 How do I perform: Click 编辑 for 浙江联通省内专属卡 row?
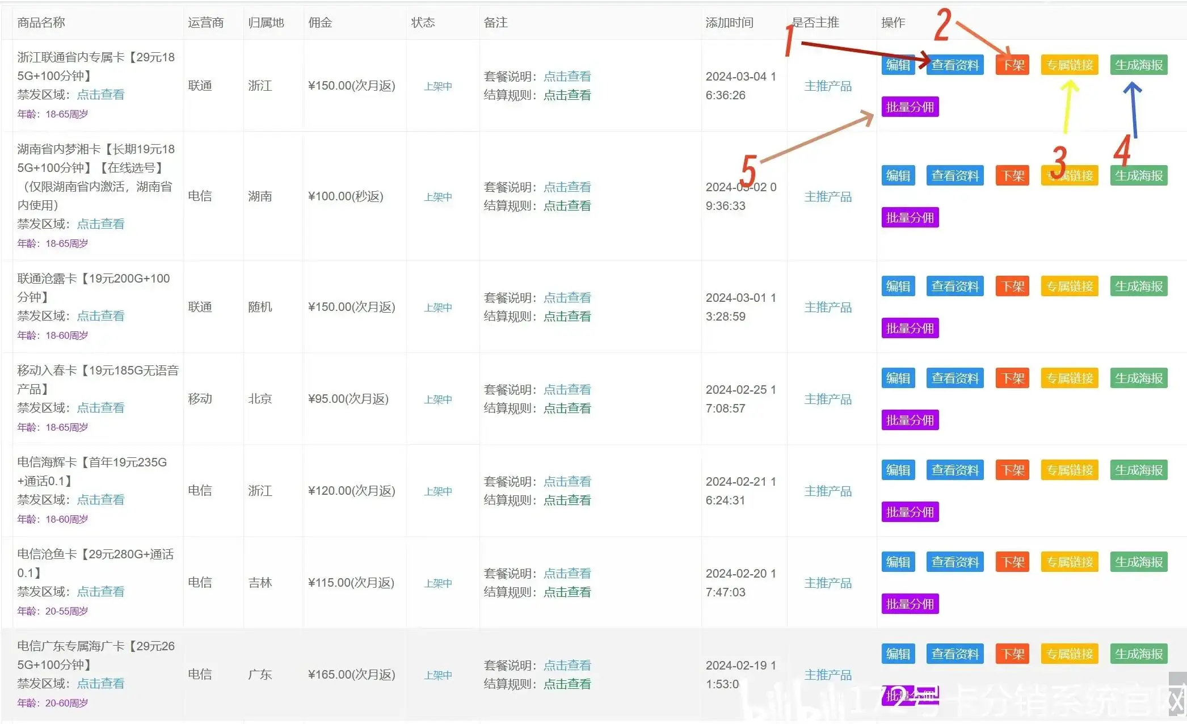pyautogui.click(x=898, y=65)
